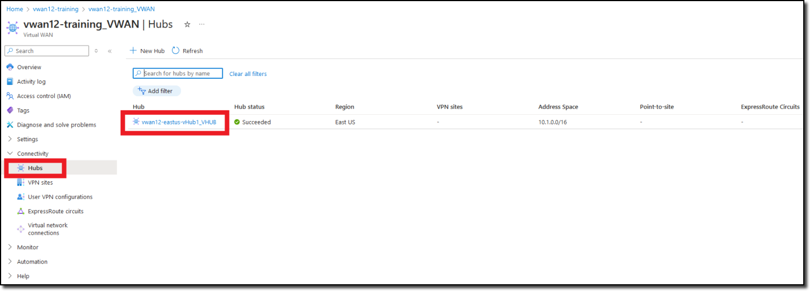
Task: Focus Search for hubs by name field
Action: pos(178,73)
